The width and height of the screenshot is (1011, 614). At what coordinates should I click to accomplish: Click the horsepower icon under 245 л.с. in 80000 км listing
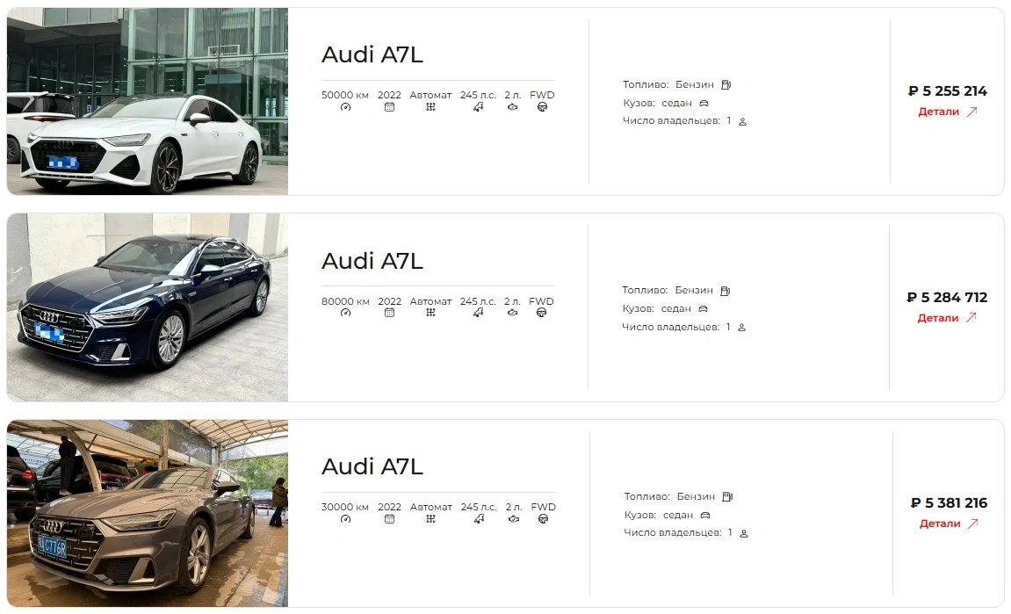tap(478, 313)
